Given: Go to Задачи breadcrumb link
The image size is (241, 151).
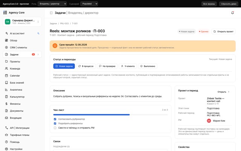Looking at the screenshot, I should click(53, 23).
